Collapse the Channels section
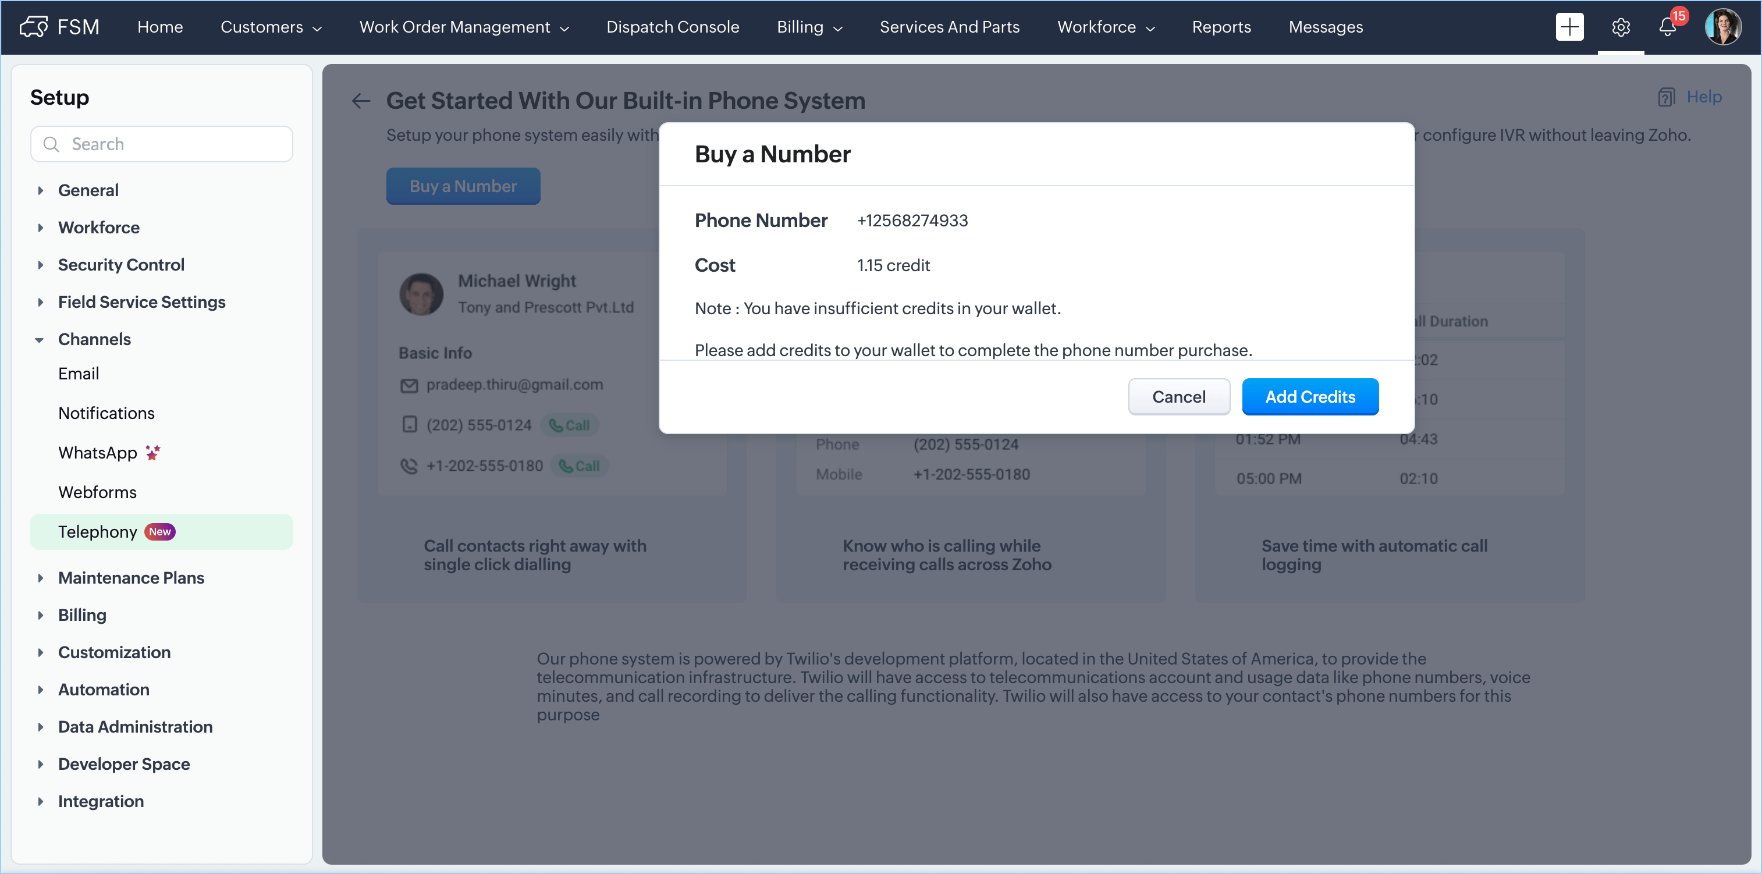1762x874 pixels. pos(40,340)
